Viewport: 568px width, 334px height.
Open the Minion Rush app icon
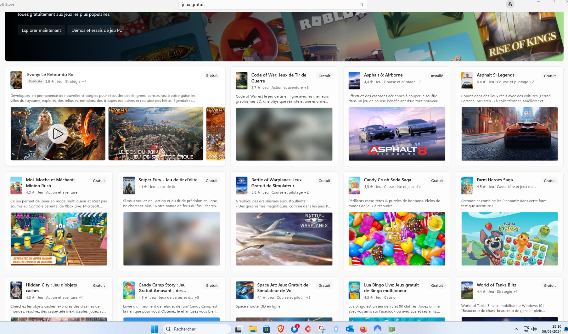tap(16, 185)
